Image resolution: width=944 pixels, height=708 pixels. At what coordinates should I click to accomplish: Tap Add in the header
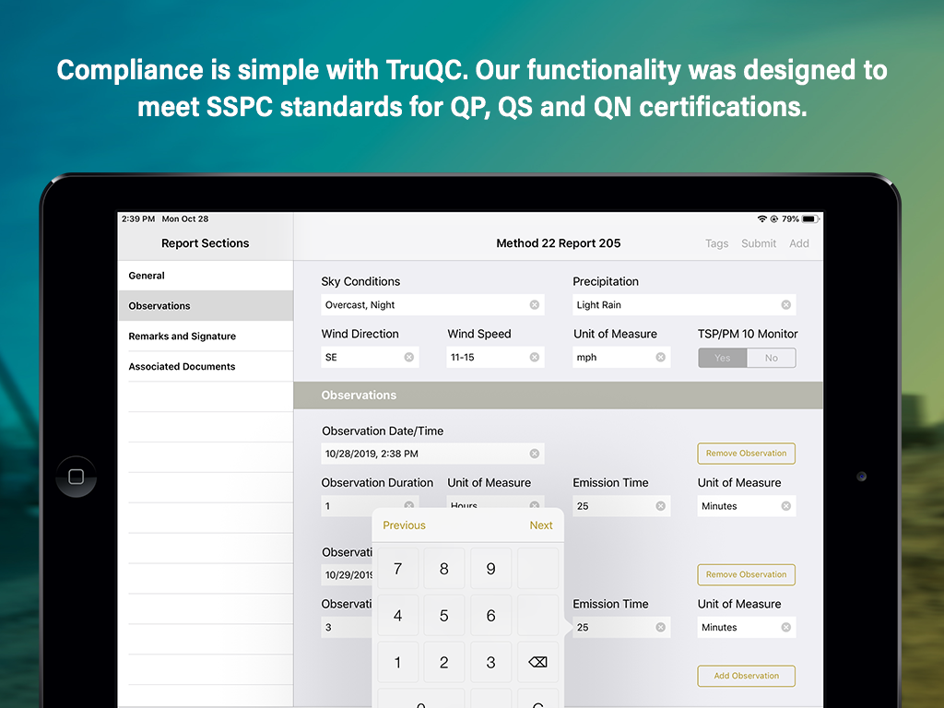(x=799, y=243)
